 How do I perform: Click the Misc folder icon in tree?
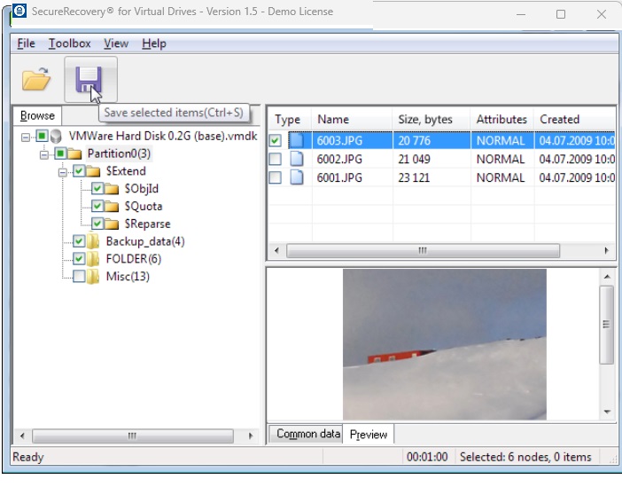coord(93,277)
